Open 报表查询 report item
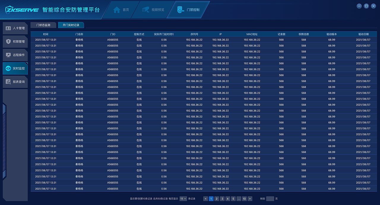 click(x=15, y=82)
